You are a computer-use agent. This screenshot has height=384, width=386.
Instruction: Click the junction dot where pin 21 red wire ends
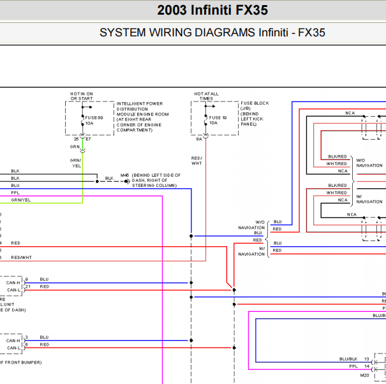[234, 290]
